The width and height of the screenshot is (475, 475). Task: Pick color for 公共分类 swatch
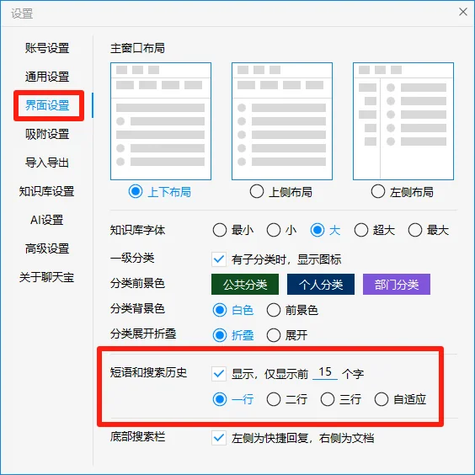(x=245, y=284)
